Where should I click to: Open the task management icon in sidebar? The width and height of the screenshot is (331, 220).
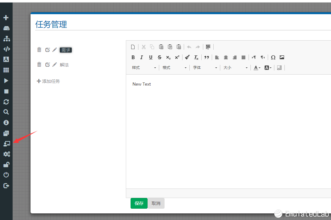point(7,144)
